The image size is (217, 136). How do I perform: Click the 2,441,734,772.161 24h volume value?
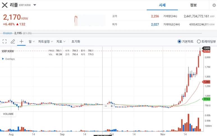197,16
